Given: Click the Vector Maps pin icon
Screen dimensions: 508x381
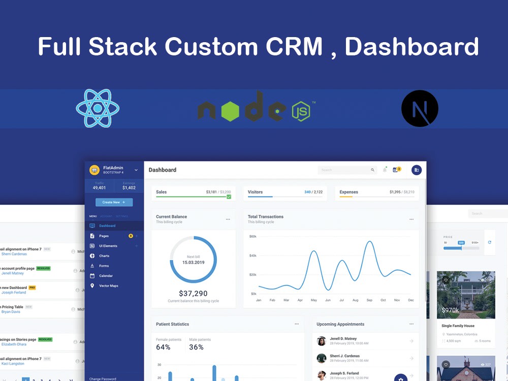Looking at the screenshot, I should (92, 285).
